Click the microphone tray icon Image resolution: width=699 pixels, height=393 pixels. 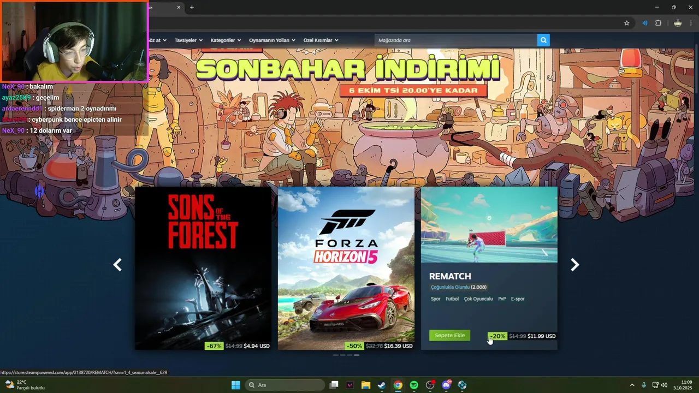[644, 385]
